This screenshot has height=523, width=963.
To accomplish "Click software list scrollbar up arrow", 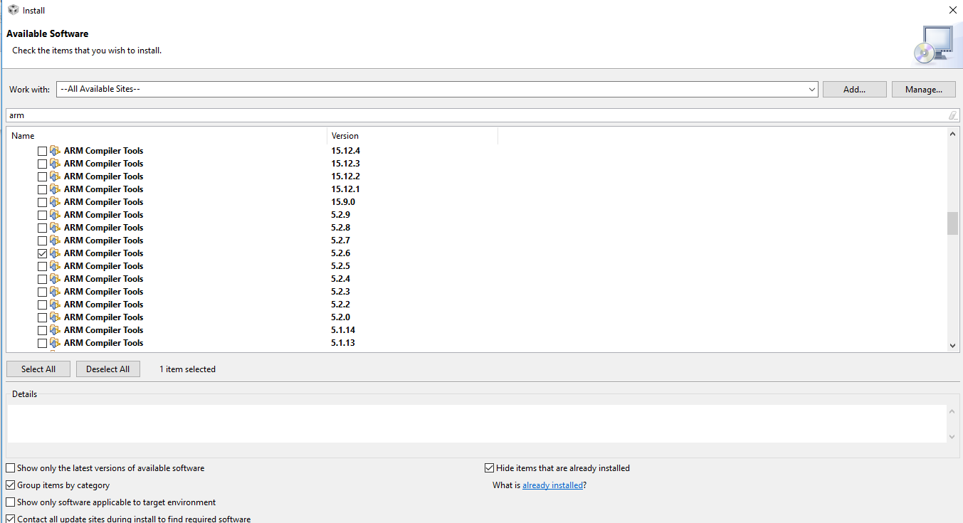I will (953, 134).
